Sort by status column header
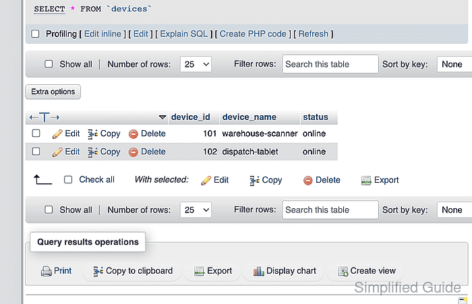The height and width of the screenshot is (304, 472). 316,117
